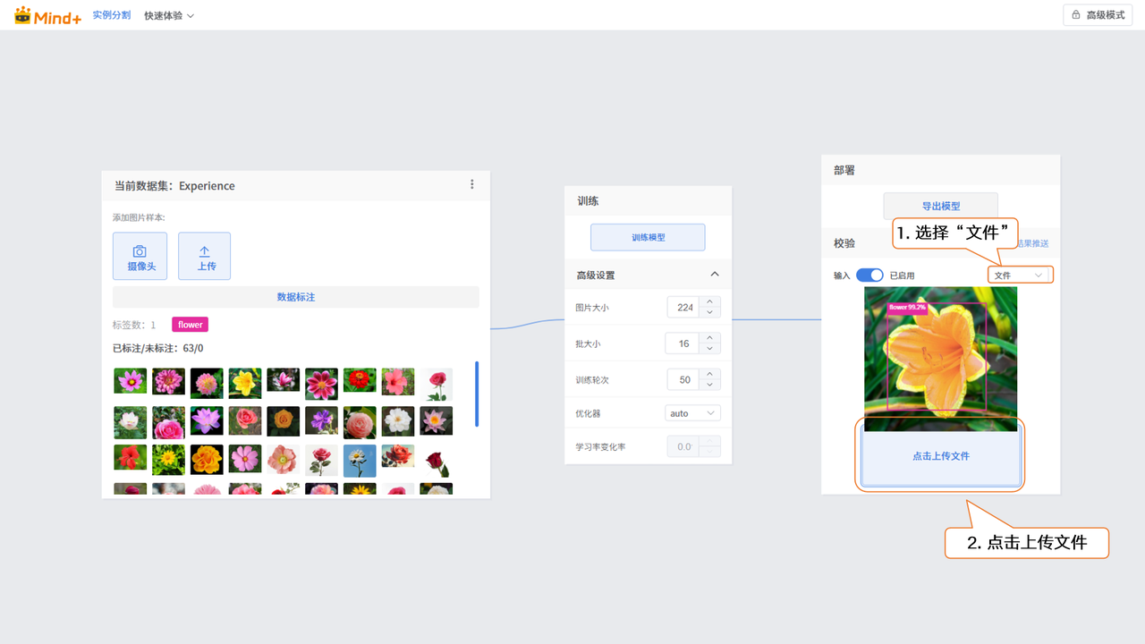1145x644 pixels.
Task: Click the 训练模型 button
Action: coord(648,237)
